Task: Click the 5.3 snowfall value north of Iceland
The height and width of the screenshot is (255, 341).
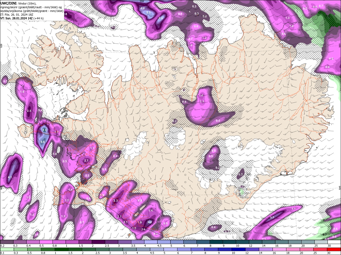Action: 149,12
